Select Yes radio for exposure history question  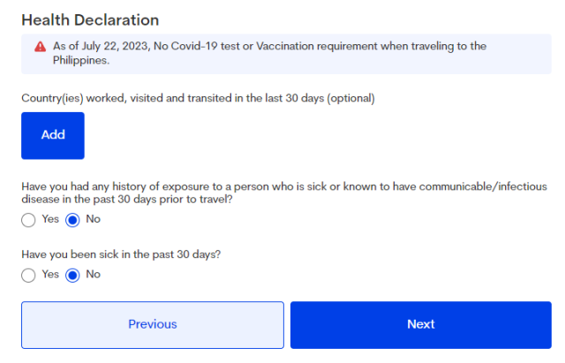pyautogui.click(x=29, y=220)
